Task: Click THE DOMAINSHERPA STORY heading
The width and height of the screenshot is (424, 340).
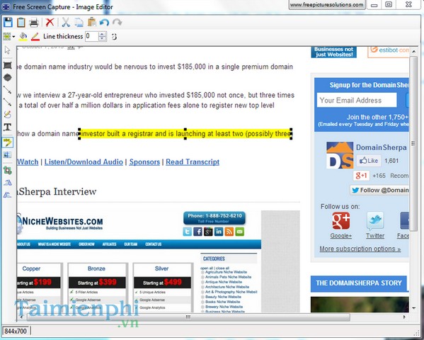Action: pos(359,283)
